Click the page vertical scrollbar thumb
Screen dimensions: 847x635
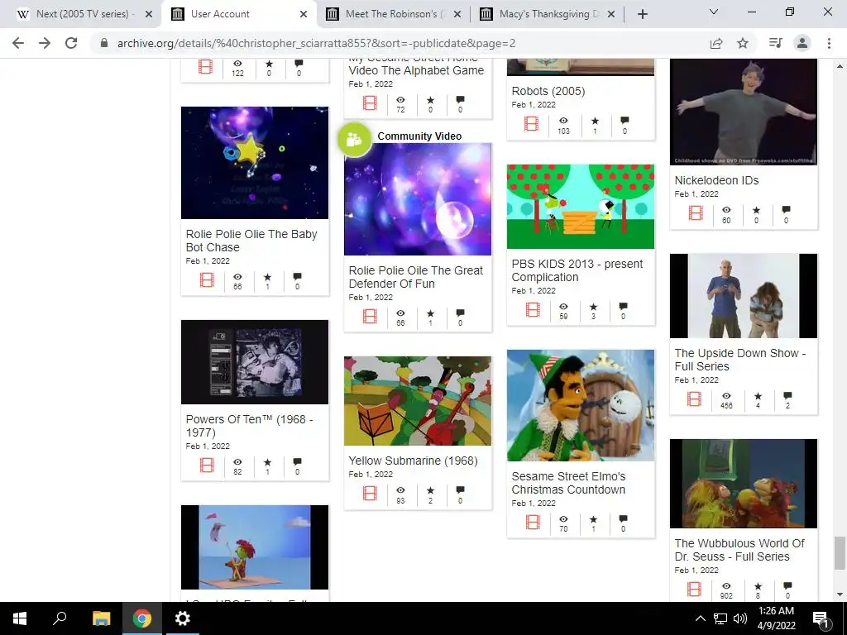(x=840, y=553)
